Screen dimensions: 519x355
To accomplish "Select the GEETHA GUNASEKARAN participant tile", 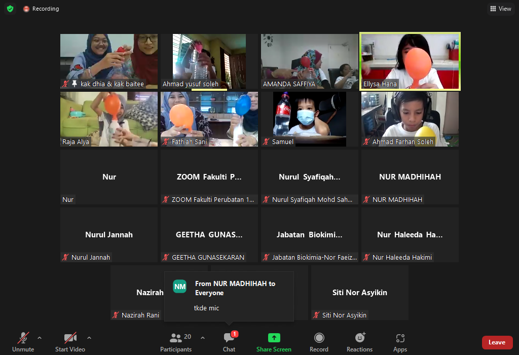I will pyautogui.click(x=209, y=235).
